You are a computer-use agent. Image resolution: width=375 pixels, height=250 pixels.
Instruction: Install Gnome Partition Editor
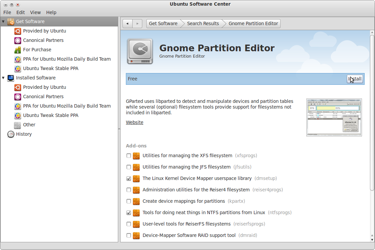click(355, 79)
